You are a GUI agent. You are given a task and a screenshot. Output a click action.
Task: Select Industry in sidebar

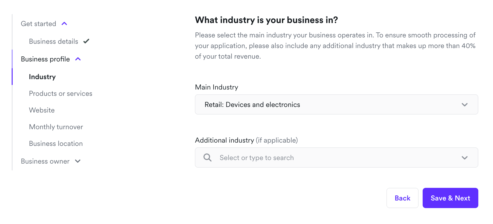(42, 77)
